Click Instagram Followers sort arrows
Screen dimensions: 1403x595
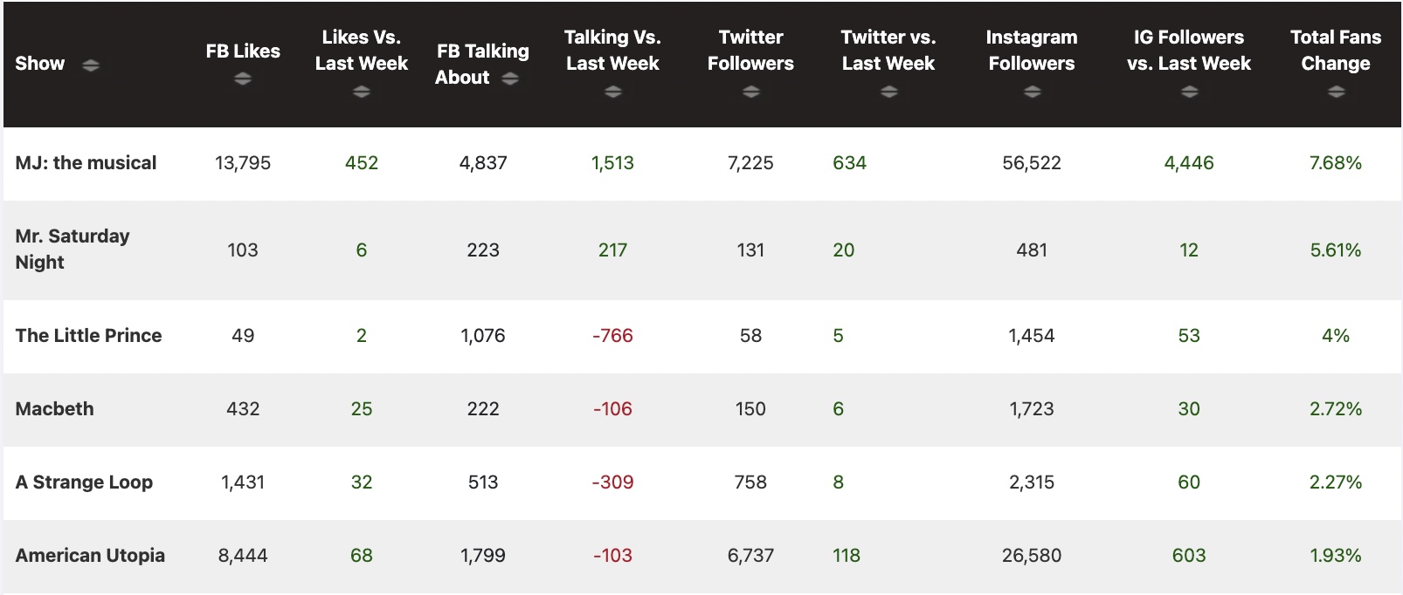click(x=1032, y=92)
